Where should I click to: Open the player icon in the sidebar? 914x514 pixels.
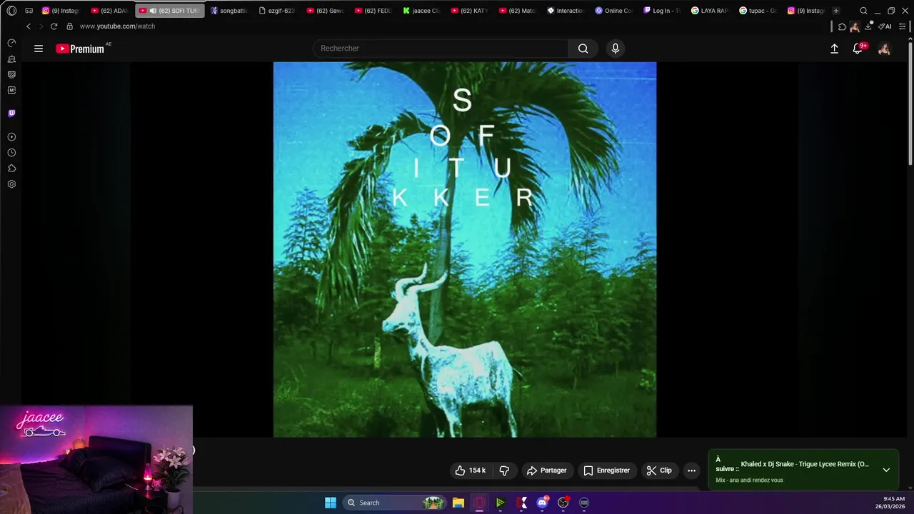pos(11,136)
